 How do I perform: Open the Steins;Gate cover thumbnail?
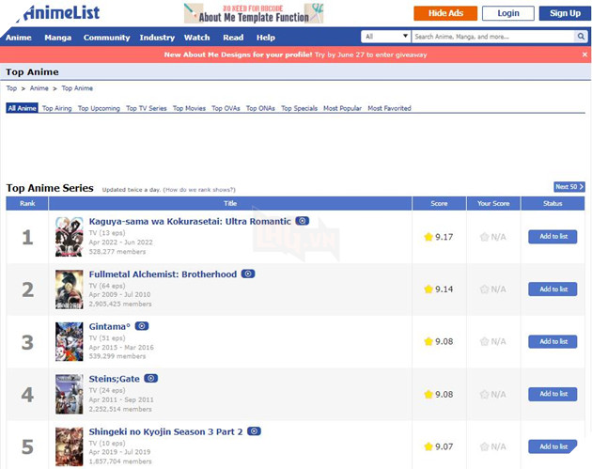[69, 394]
